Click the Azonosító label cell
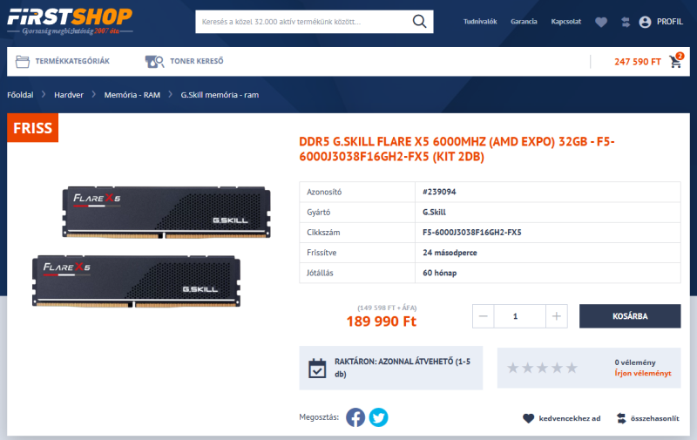The height and width of the screenshot is (440, 697). tap(357, 192)
